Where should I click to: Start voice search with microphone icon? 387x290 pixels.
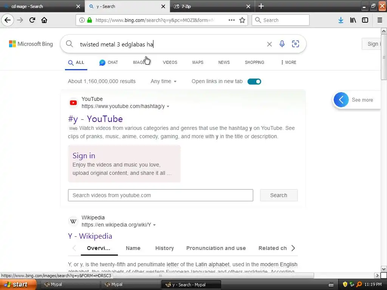coord(282,44)
